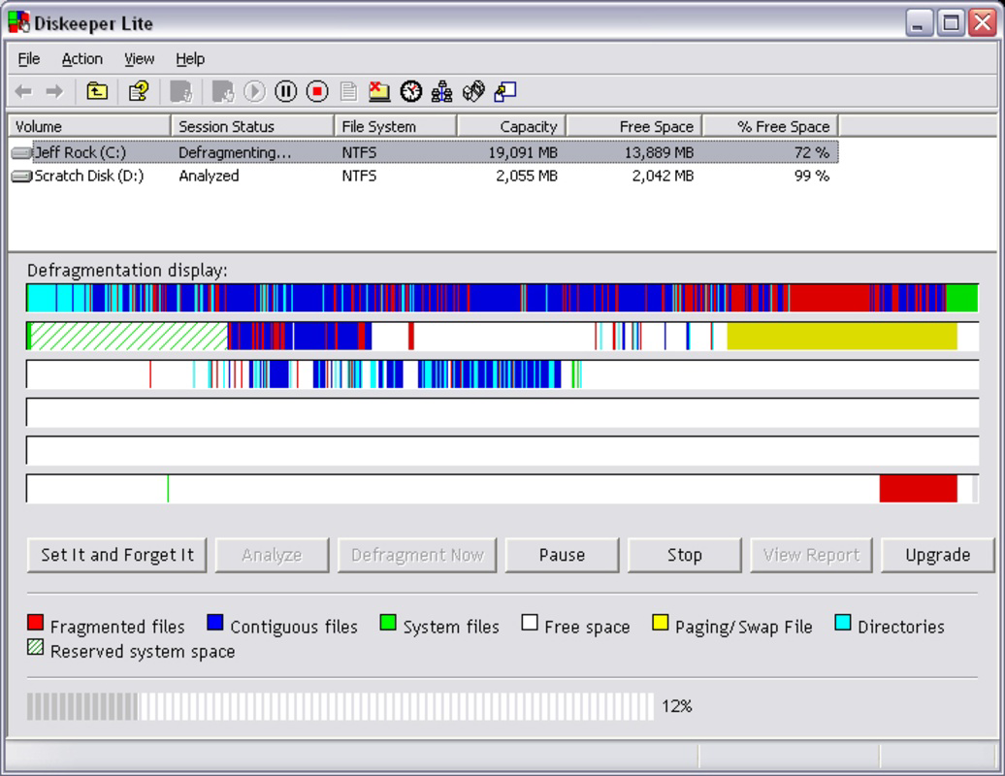Open the File menu

tap(28, 58)
